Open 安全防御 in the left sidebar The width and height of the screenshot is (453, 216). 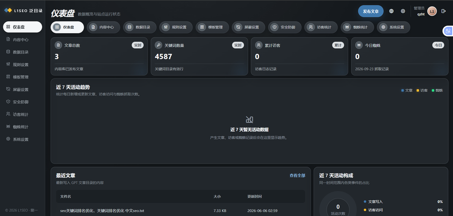[x=23, y=102]
